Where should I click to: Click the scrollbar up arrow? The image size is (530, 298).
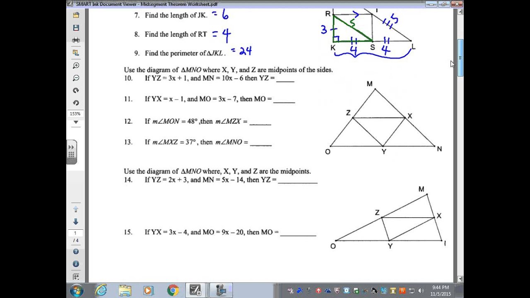click(460, 12)
